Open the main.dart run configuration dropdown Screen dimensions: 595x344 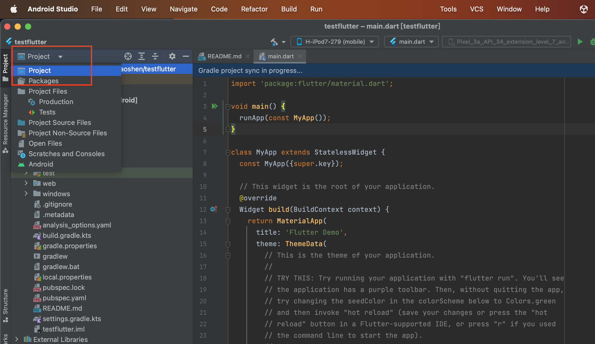[412, 42]
